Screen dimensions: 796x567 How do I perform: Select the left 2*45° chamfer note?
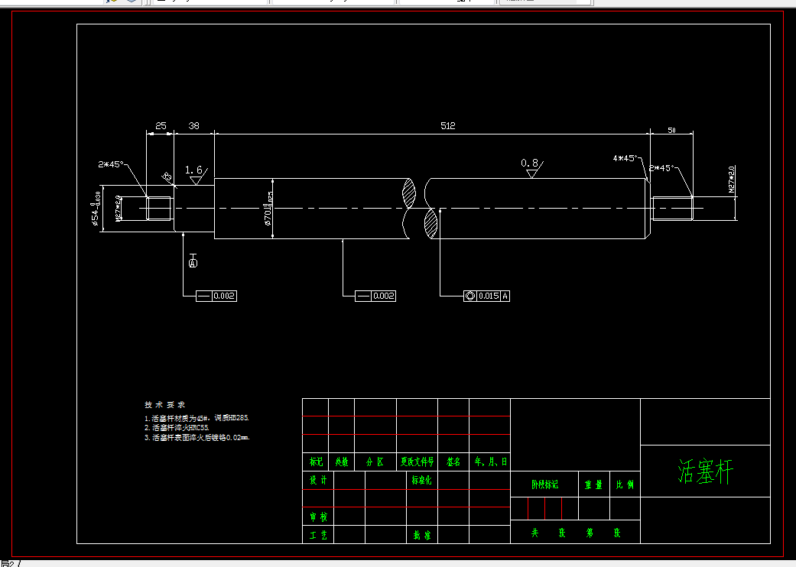[x=111, y=164]
